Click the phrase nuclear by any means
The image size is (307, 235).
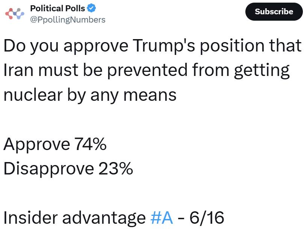click(x=90, y=96)
